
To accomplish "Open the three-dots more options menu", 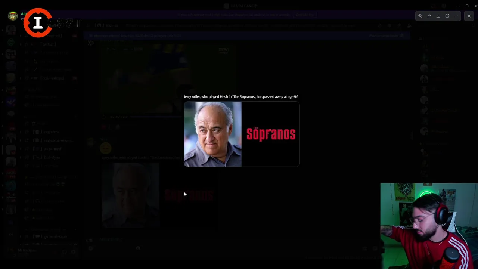I will [456, 16].
